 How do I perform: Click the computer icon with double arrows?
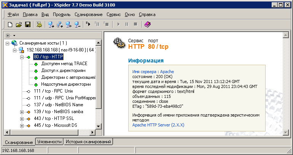[68, 24]
